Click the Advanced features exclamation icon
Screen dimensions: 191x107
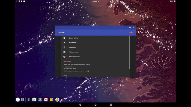pyautogui.click(x=64, y=56)
